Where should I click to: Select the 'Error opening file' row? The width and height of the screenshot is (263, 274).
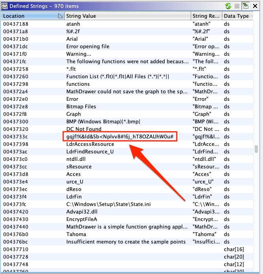click(88, 47)
